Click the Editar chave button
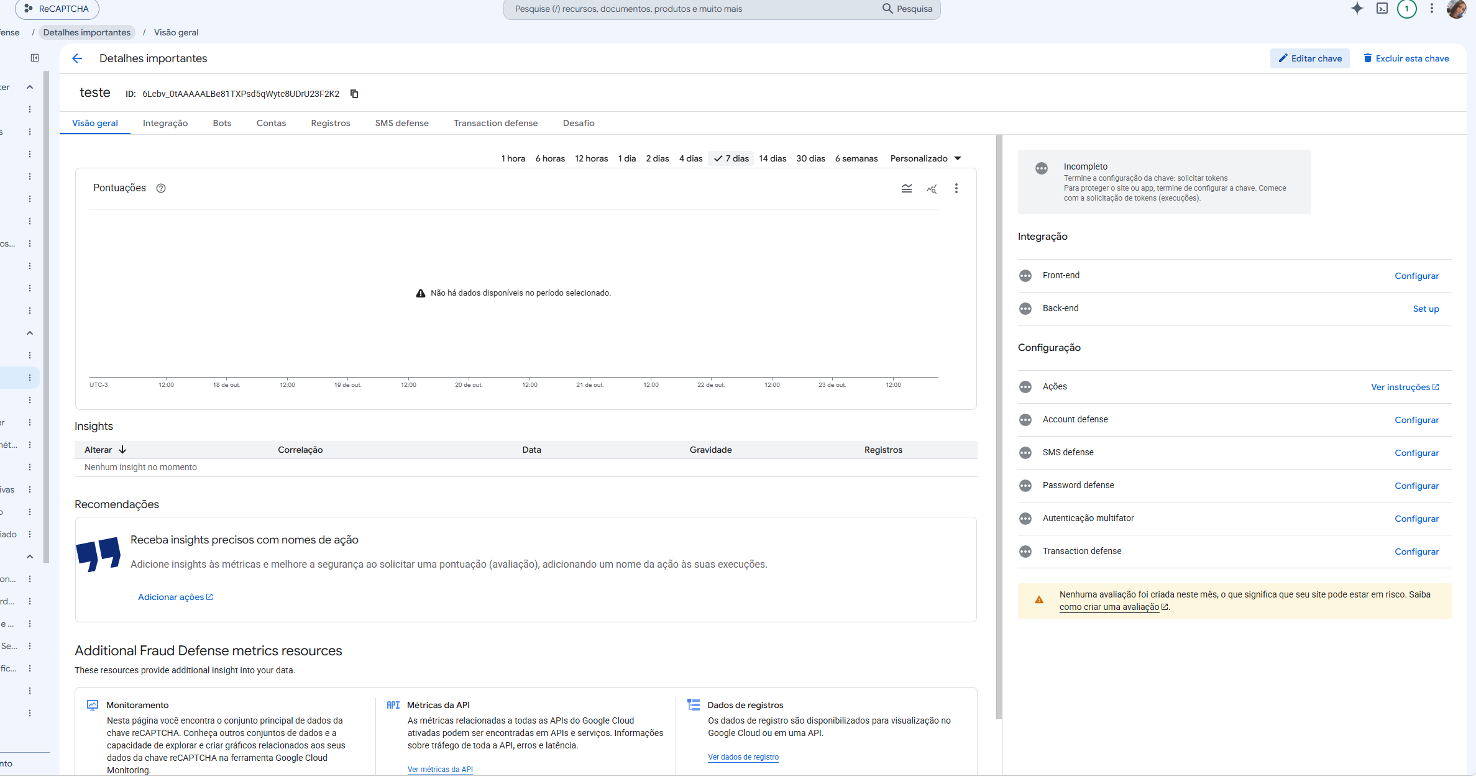 pyautogui.click(x=1310, y=58)
